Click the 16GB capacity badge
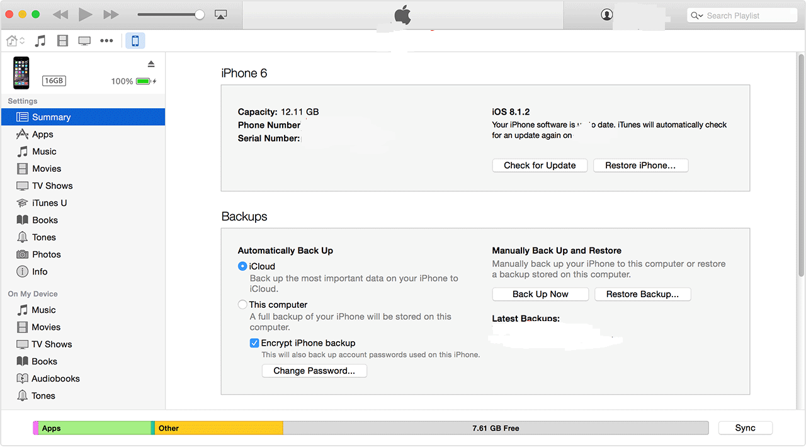 click(x=54, y=81)
